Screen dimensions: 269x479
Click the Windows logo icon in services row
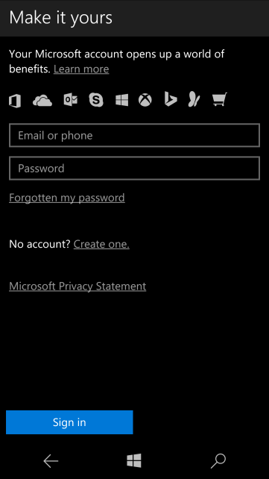[x=121, y=100]
